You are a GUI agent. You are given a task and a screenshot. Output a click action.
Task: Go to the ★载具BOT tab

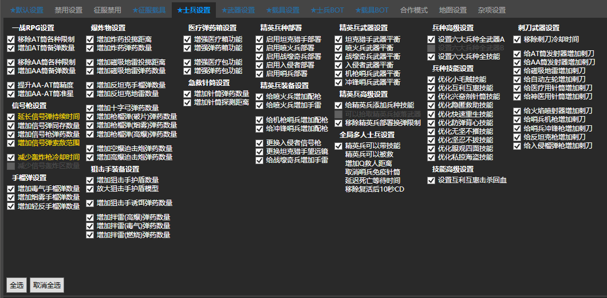[372, 10]
